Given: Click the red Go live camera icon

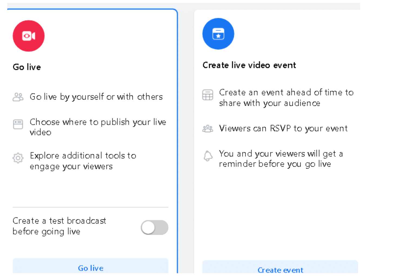Looking at the screenshot, I should 28,36.
